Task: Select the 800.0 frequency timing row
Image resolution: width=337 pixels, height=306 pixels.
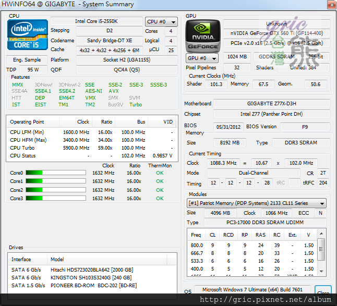Action: [x=252, y=245]
